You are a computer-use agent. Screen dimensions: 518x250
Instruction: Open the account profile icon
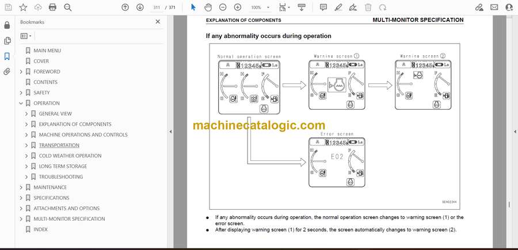point(509,7)
